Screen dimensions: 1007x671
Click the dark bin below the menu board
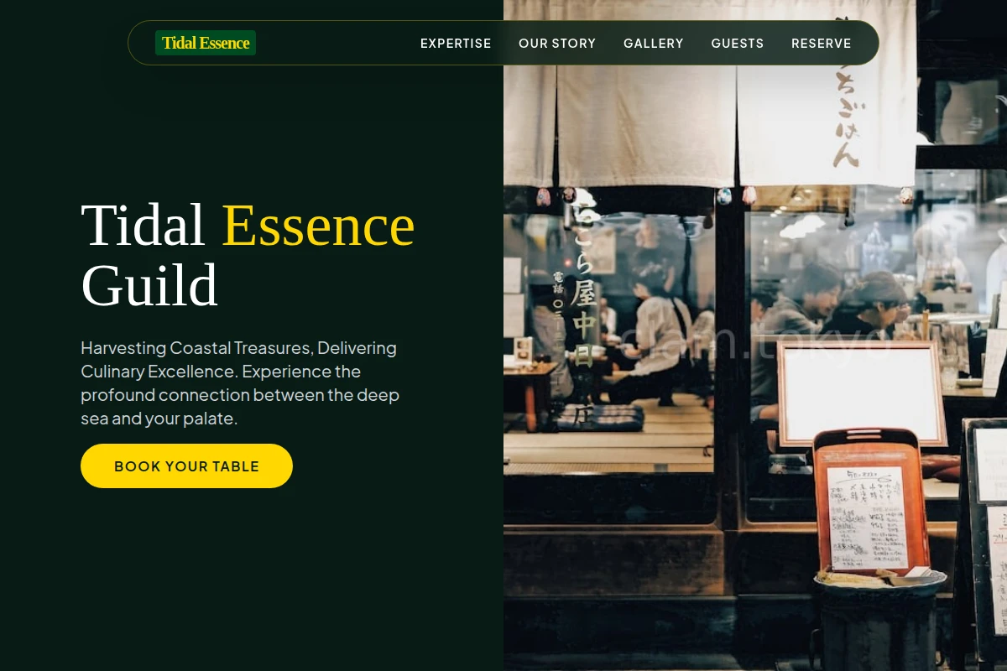tap(879, 621)
